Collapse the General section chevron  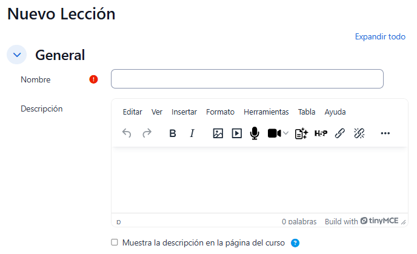click(17, 55)
